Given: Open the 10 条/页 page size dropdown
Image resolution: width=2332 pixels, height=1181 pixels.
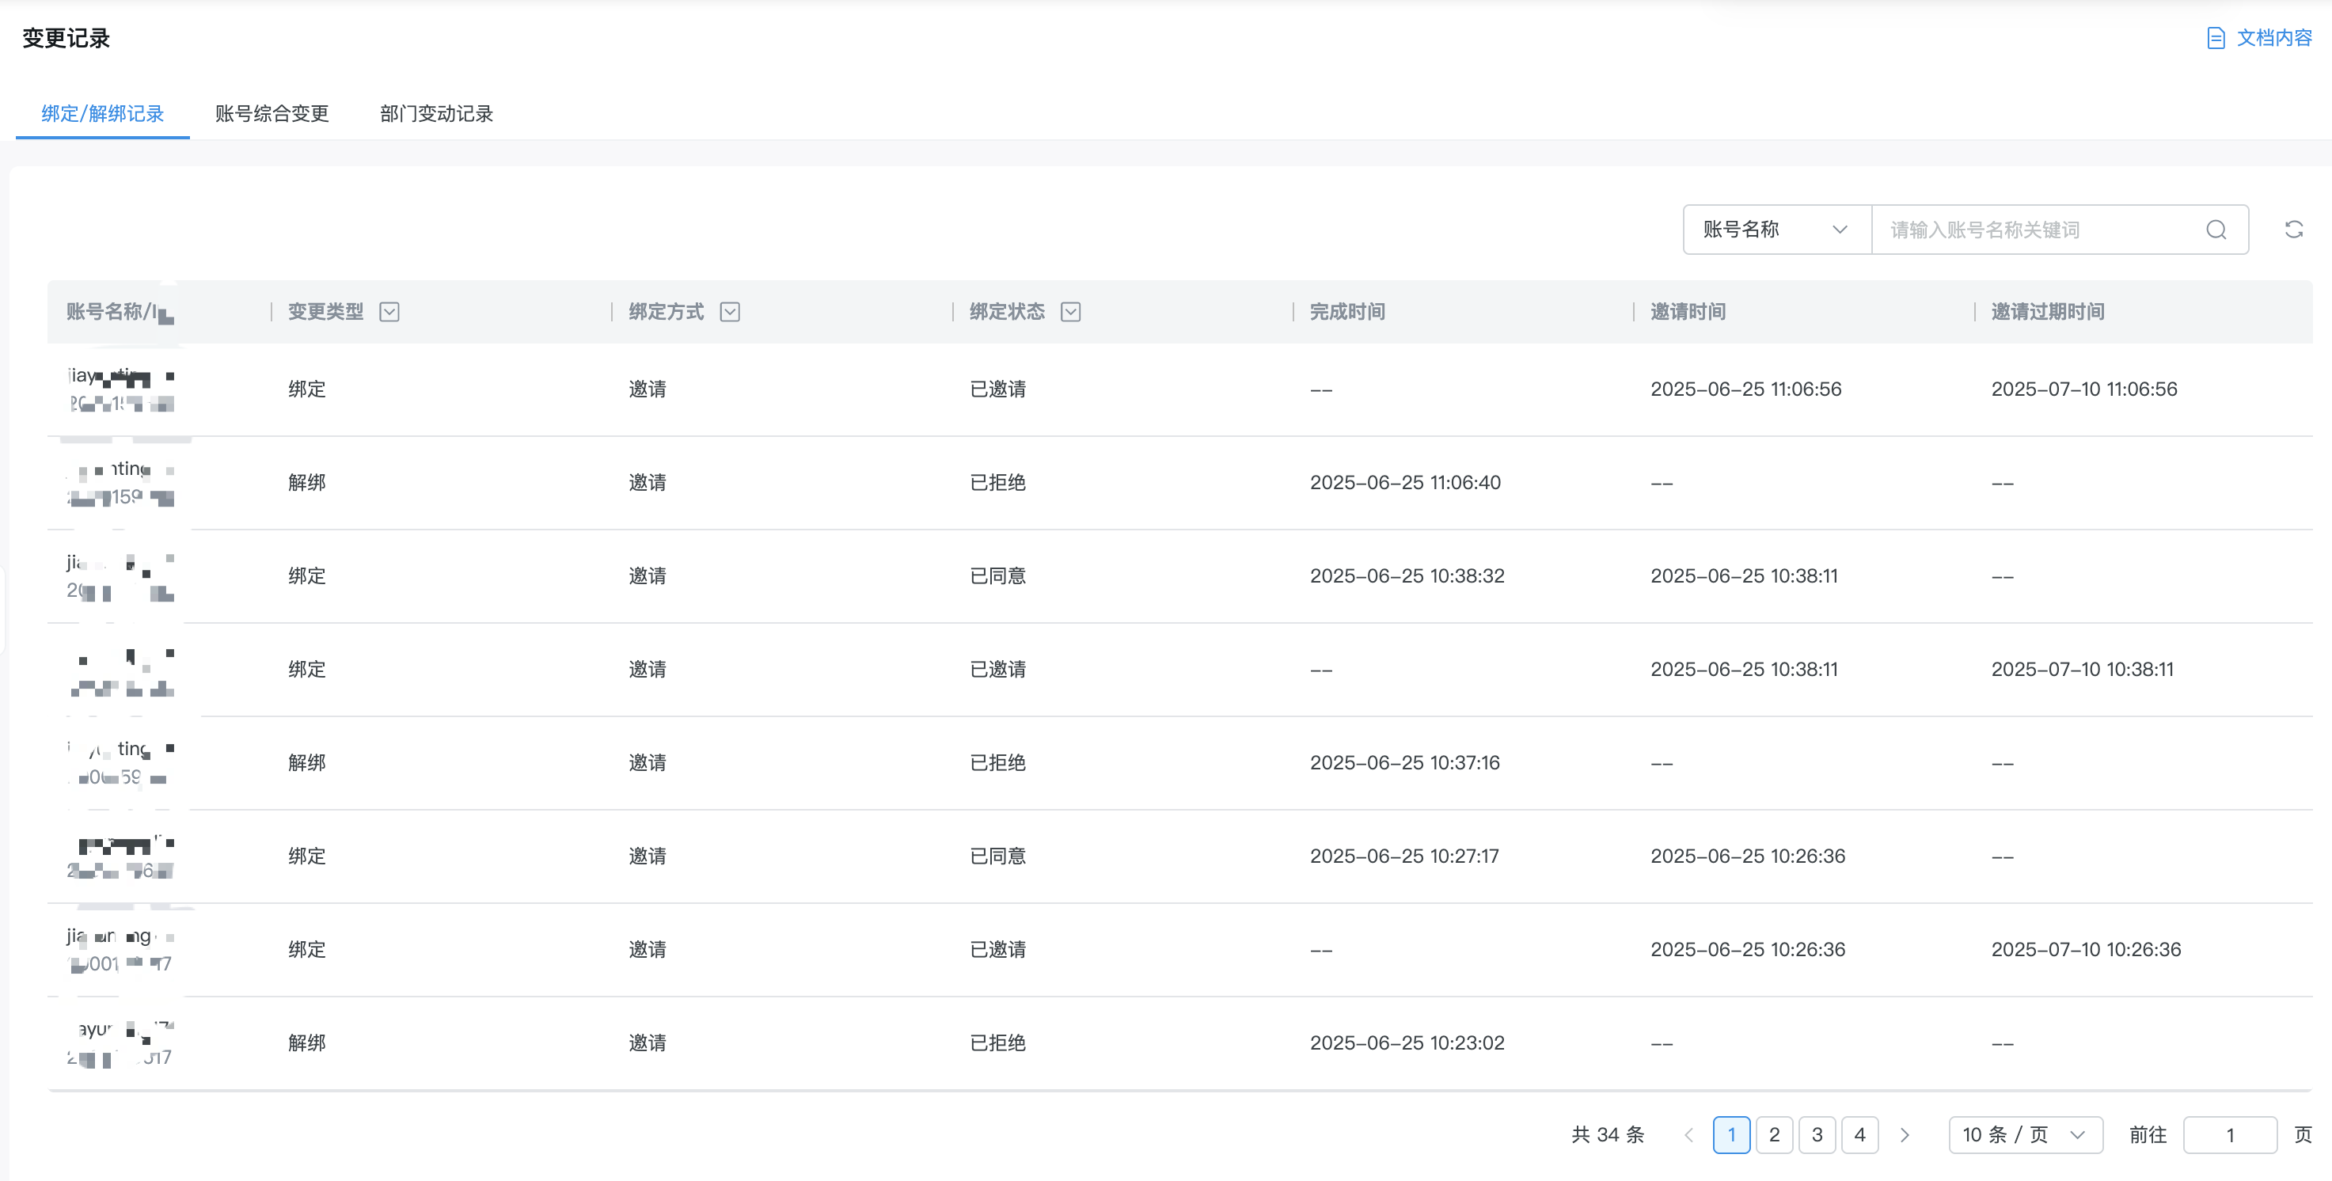Looking at the screenshot, I should coord(2024,1135).
